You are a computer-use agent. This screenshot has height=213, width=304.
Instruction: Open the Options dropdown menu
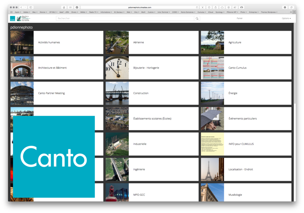pyautogui.click(x=286, y=18)
